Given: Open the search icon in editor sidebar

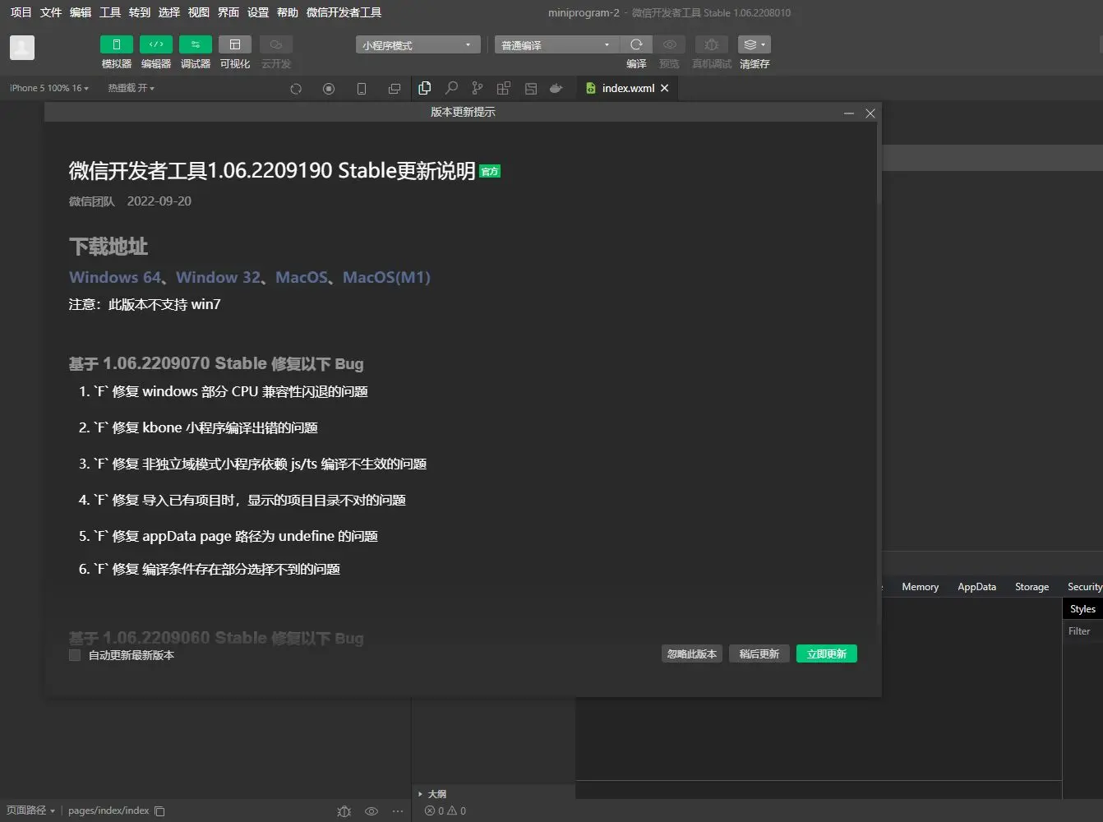Looking at the screenshot, I should (x=451, y=88).
